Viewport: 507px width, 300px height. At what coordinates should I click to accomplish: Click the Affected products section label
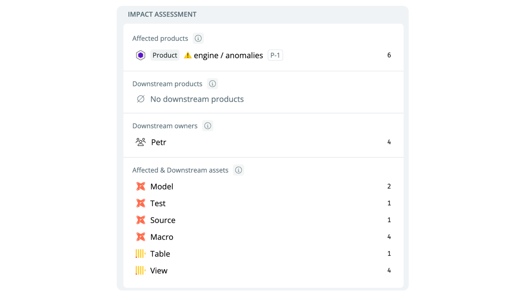point(160,39)
